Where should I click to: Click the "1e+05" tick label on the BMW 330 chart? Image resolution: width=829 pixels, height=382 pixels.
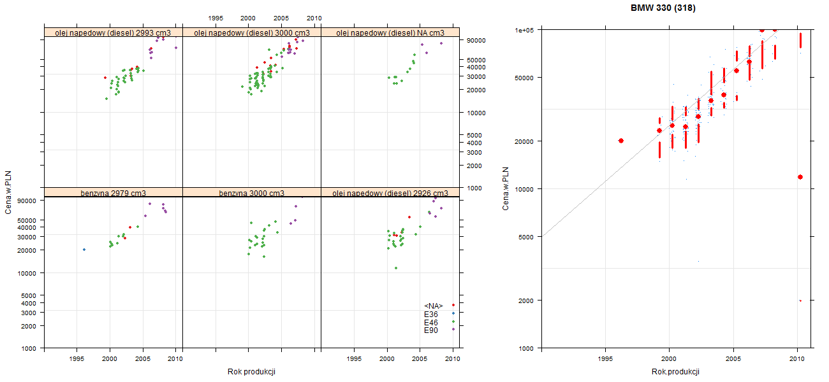525,30
